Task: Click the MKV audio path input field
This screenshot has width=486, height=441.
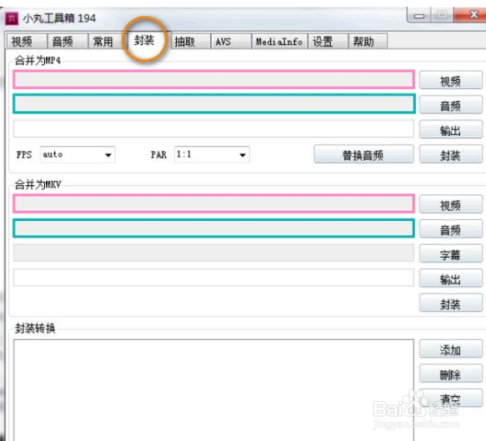Action: click(213, 228)
